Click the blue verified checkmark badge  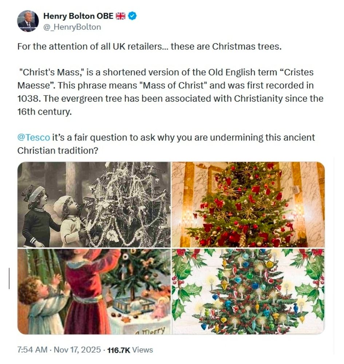133,16
